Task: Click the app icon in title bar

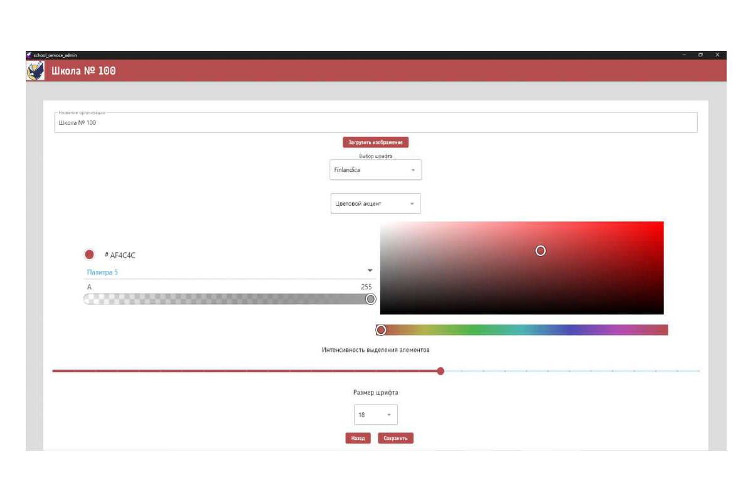Action: point(29,55)
